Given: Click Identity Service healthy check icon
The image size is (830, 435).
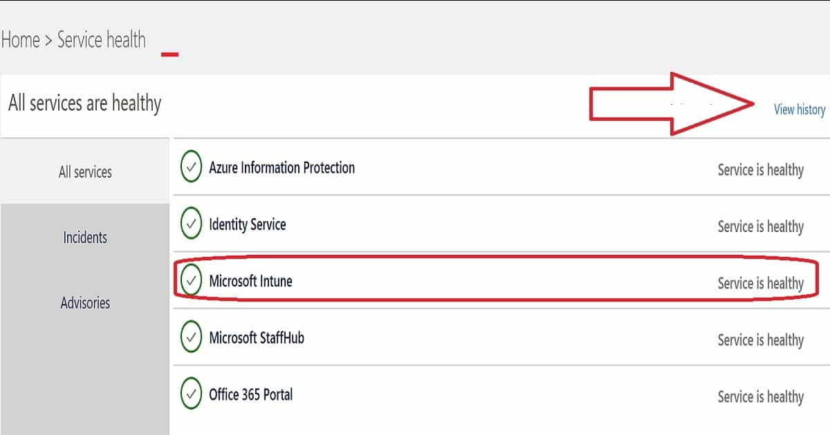Looking at the screenshot, I should pyautogui.click(x=191, y=224).
